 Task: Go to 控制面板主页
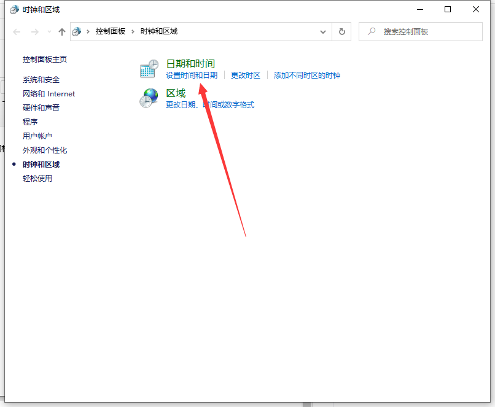45,60
